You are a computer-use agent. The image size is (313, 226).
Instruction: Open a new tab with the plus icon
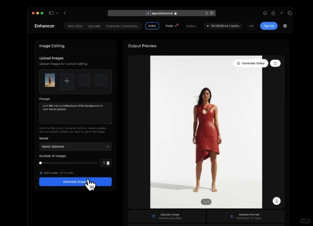click(281, 13)
